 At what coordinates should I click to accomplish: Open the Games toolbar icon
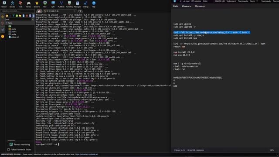(28, 4)
